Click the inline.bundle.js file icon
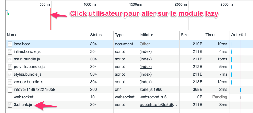This screenshot has width=253, height=113. [x=10, y=52]
